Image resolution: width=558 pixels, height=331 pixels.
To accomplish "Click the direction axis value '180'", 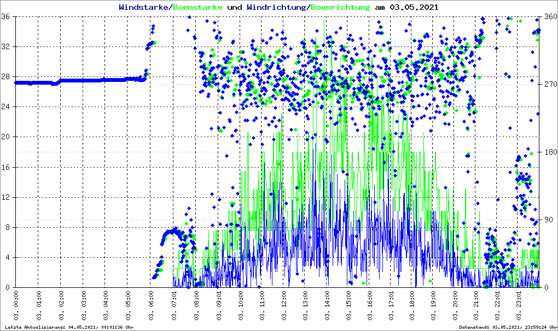I will pyautogui.click(x=551, y=152).
